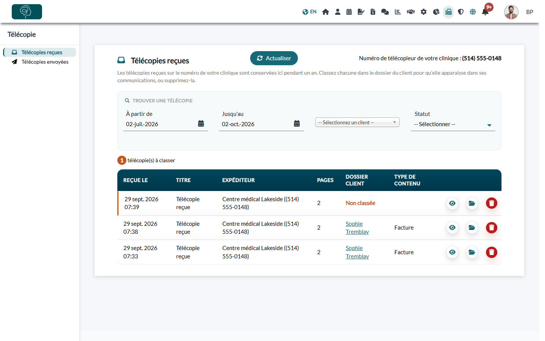
Task: Open the teal globe icon
Action: pos(473,12)
